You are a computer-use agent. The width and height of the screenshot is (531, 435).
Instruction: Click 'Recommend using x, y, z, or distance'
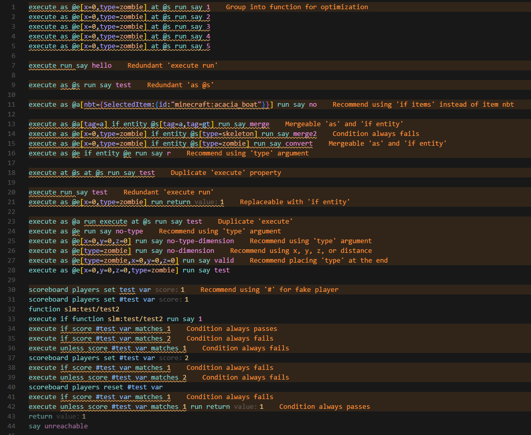click(x=301, y=251)
